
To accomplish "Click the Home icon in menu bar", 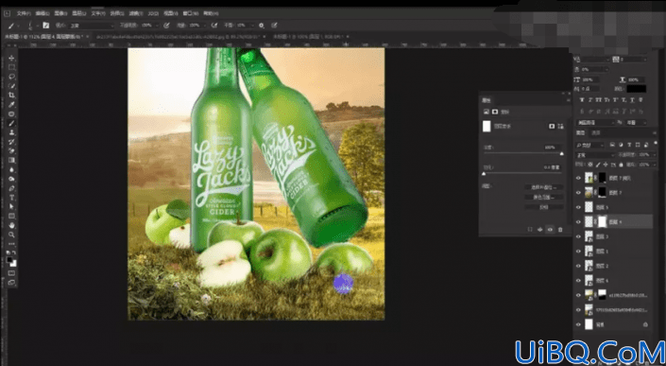I will pos(7,13).
